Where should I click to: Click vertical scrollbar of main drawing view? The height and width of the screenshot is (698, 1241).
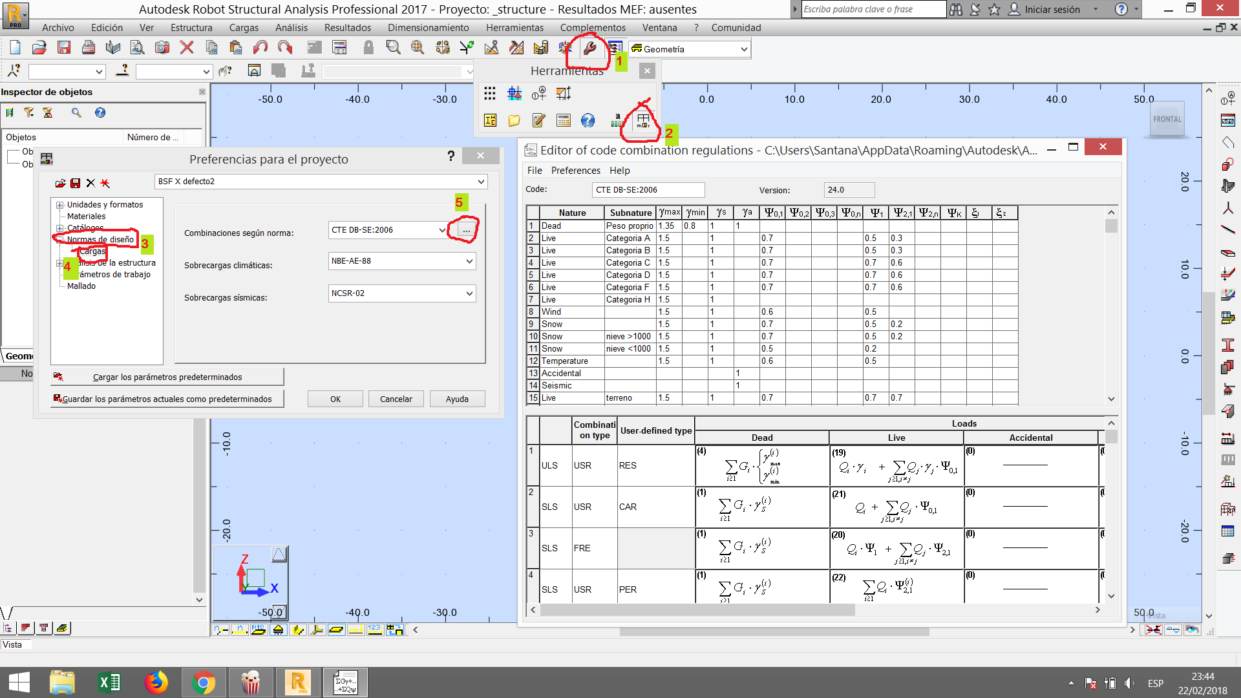(x=1209, y=354)
